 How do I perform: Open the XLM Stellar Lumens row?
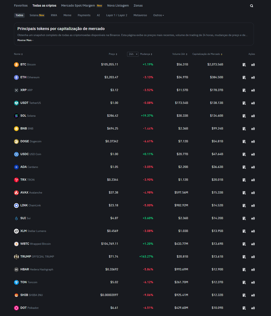pyautogui.click(x=135, y=231)
